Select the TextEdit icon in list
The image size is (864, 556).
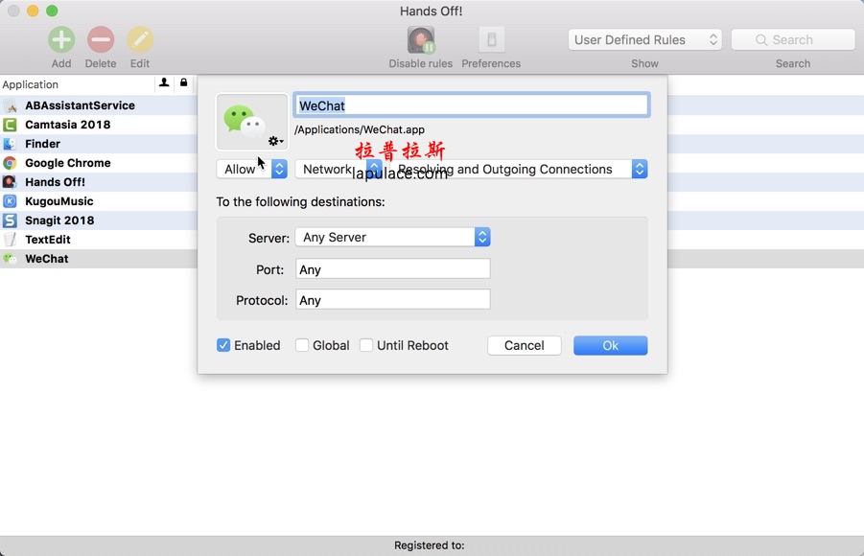tap(10, 240)
